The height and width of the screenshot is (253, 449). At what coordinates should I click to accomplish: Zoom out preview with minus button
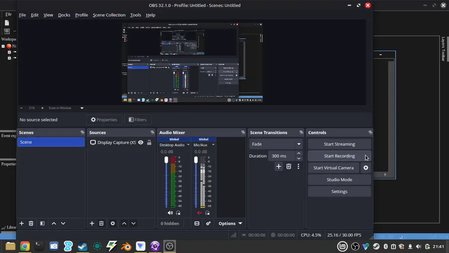(x=21, y=108)
